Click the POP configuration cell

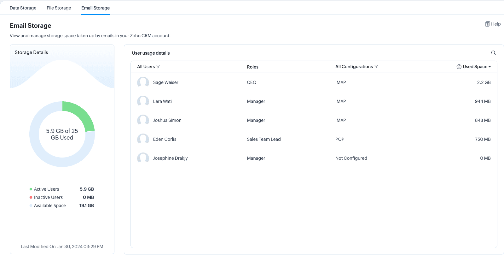click(x=340, y=139)
